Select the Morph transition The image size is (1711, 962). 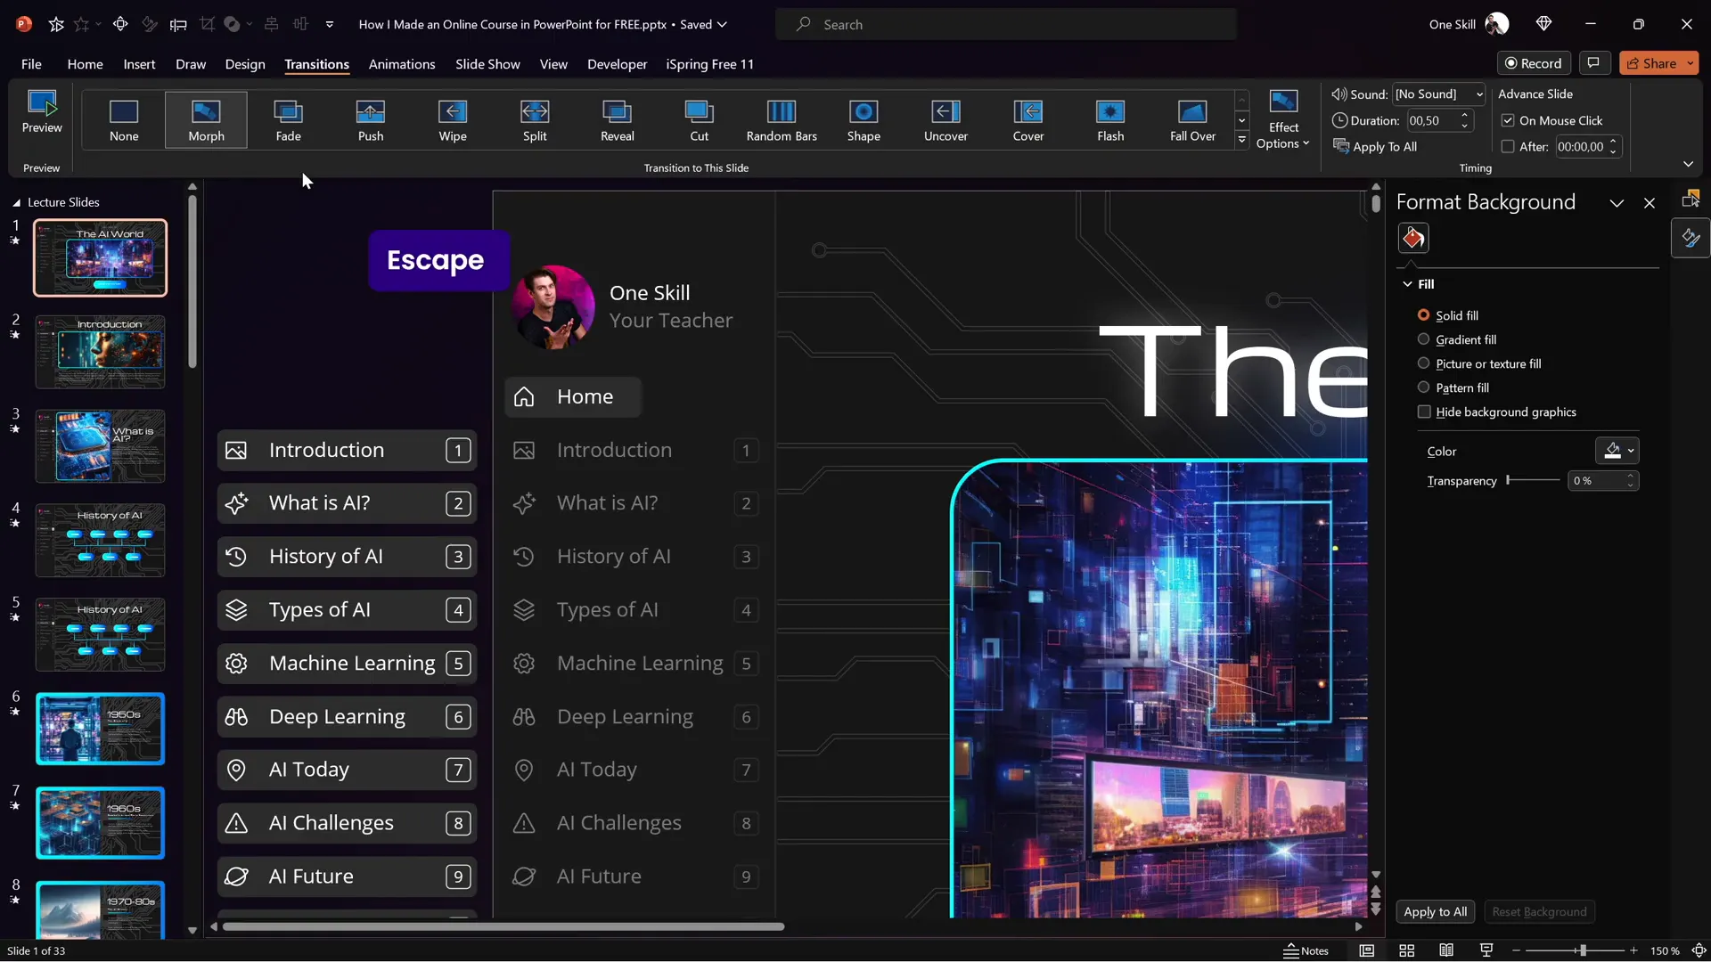click(x=206, y=119)
